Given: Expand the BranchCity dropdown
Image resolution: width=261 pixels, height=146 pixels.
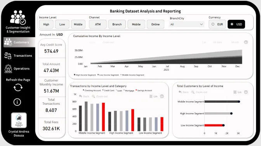Looking at the screenshot, I should (186, 24).
